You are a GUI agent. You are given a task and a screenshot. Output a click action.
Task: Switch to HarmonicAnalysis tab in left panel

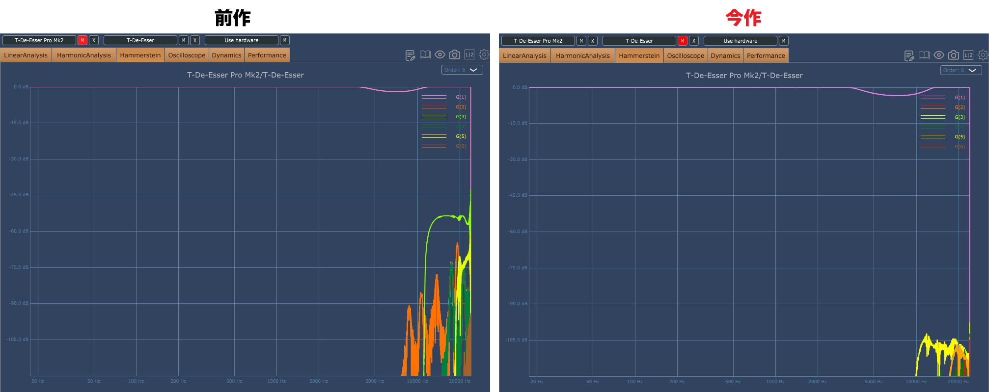[x=84, y=55]
